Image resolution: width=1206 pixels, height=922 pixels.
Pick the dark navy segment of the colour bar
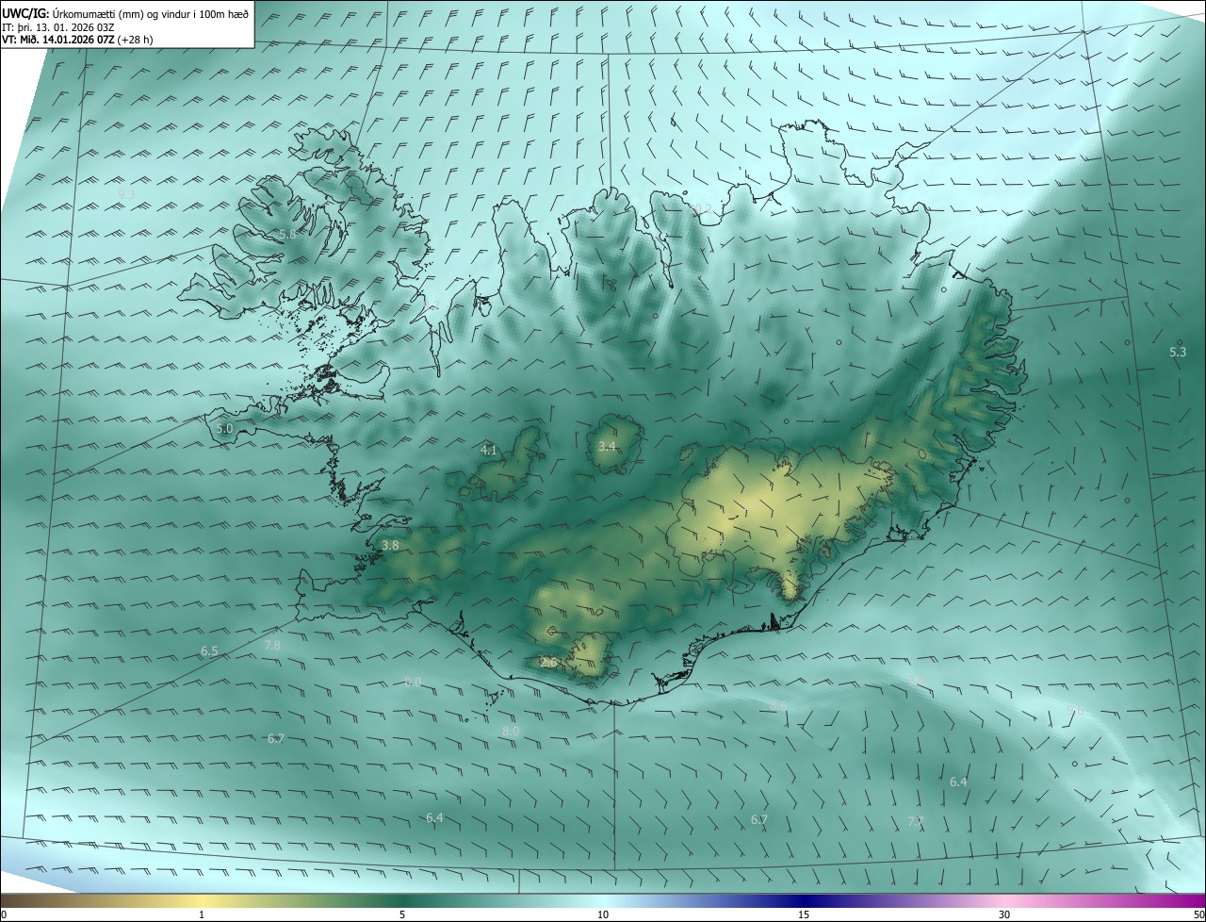pyautogui.click(x=804, y=901)
